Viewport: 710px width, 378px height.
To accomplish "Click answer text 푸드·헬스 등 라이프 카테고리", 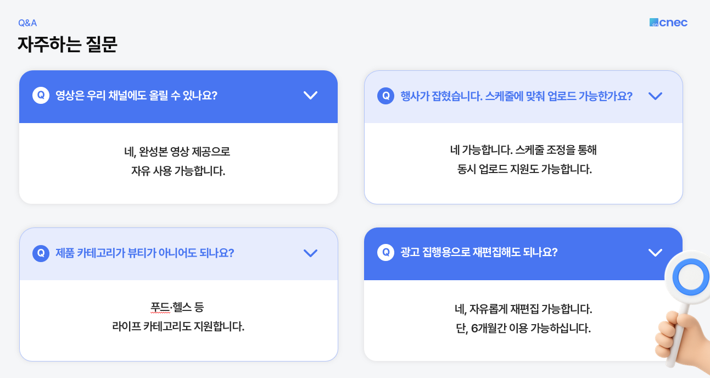I will (178, 316).
